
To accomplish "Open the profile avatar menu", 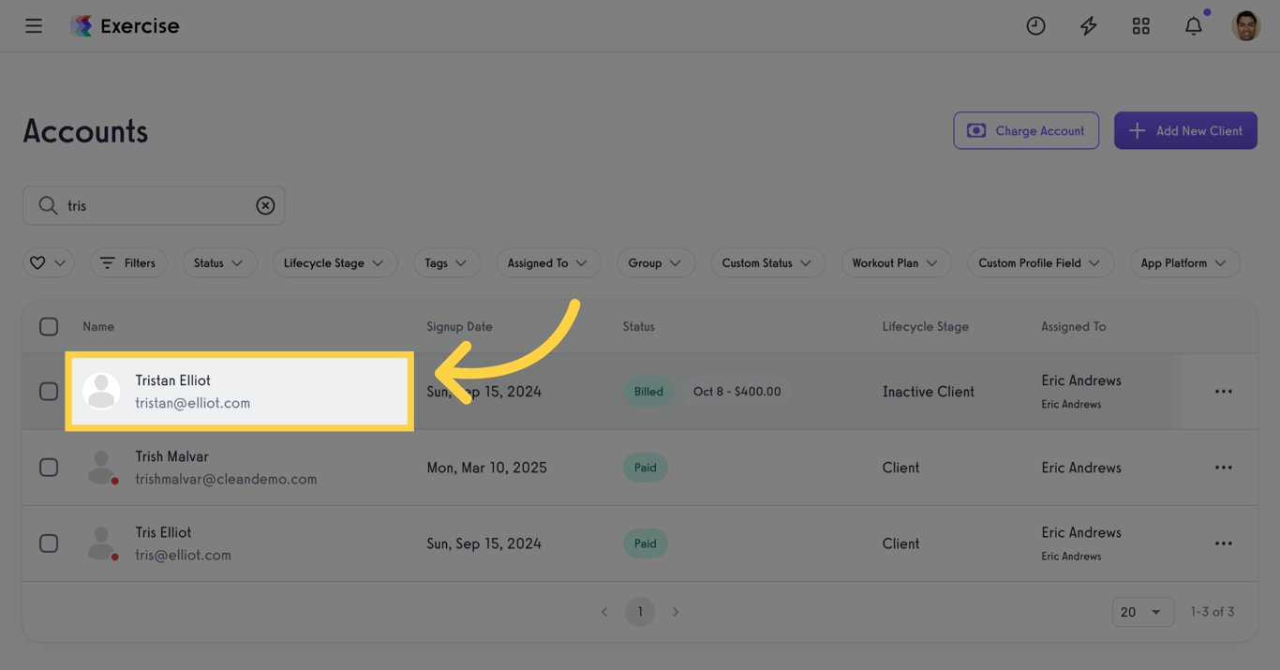I will 1245,25.
